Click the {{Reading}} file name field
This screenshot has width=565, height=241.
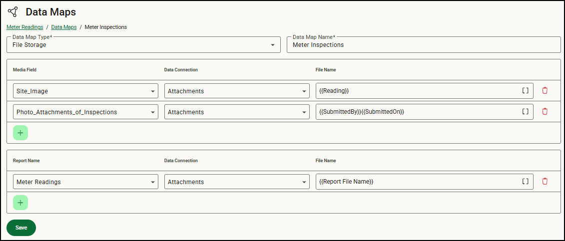click(425, 91)
